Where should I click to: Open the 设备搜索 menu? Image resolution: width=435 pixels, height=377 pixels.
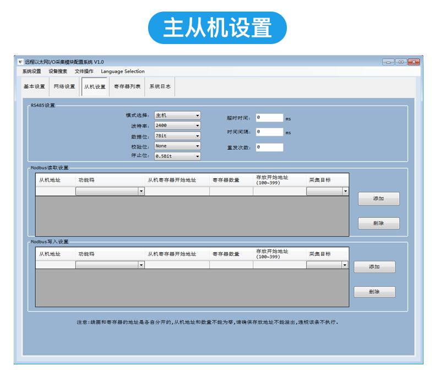pos(58,72)
